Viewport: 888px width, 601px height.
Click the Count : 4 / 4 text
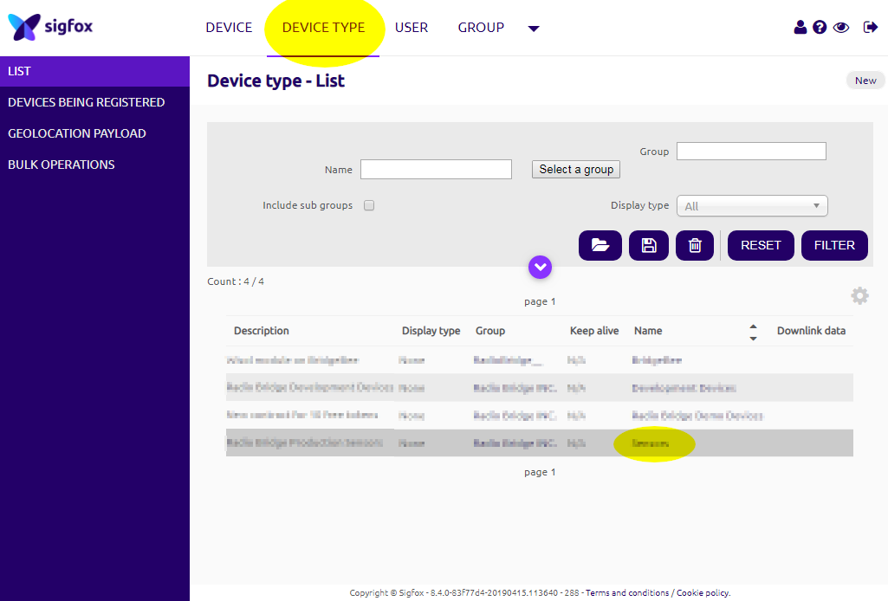(236, 281)
